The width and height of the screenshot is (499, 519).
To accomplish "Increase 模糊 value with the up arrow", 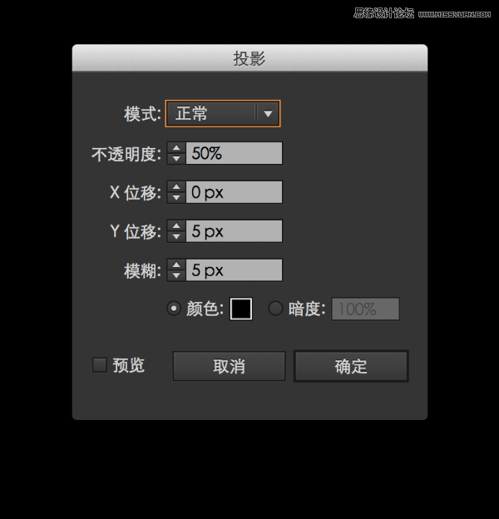I will pyautogui.click(x=176, y=264).
